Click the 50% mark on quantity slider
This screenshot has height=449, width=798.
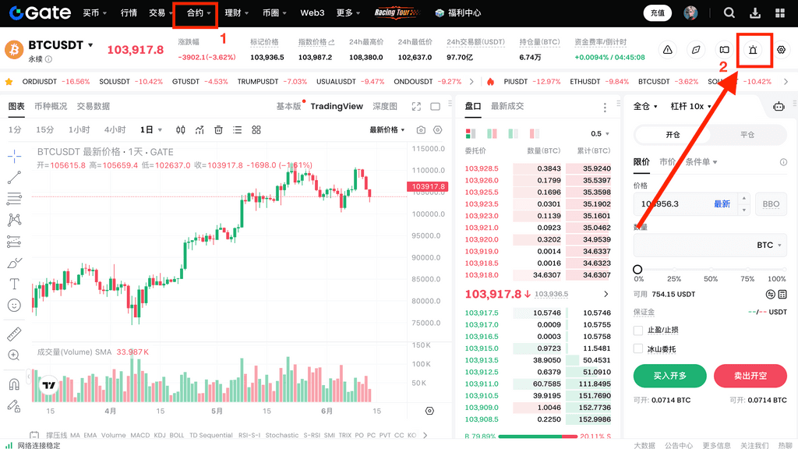tap(711, 270)
